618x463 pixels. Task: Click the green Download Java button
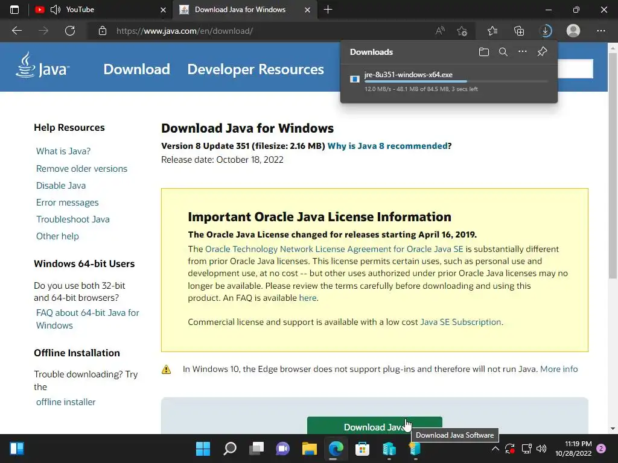pyautogui.click(x=374, y=425)
